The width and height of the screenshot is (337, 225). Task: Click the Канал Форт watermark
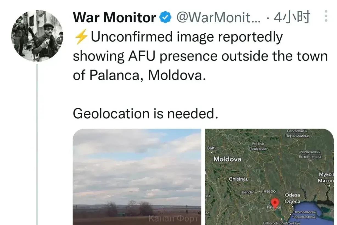click(173, 218)
